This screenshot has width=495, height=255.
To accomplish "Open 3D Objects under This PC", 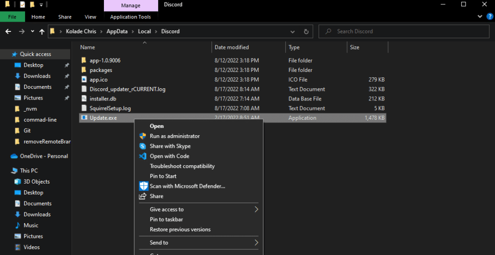I will [37, 182].
